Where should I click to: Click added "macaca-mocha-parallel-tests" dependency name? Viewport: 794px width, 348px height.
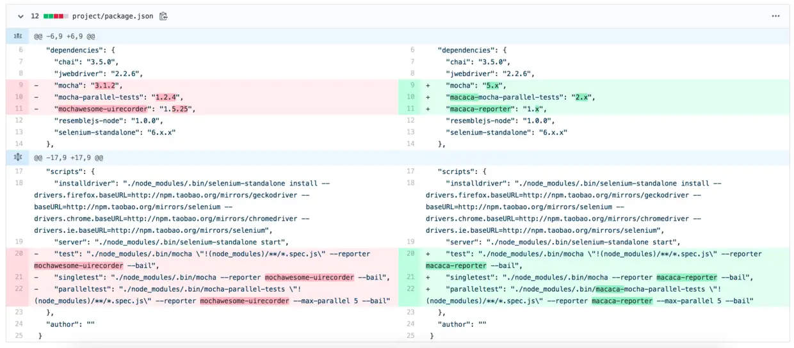pos(505,97)
